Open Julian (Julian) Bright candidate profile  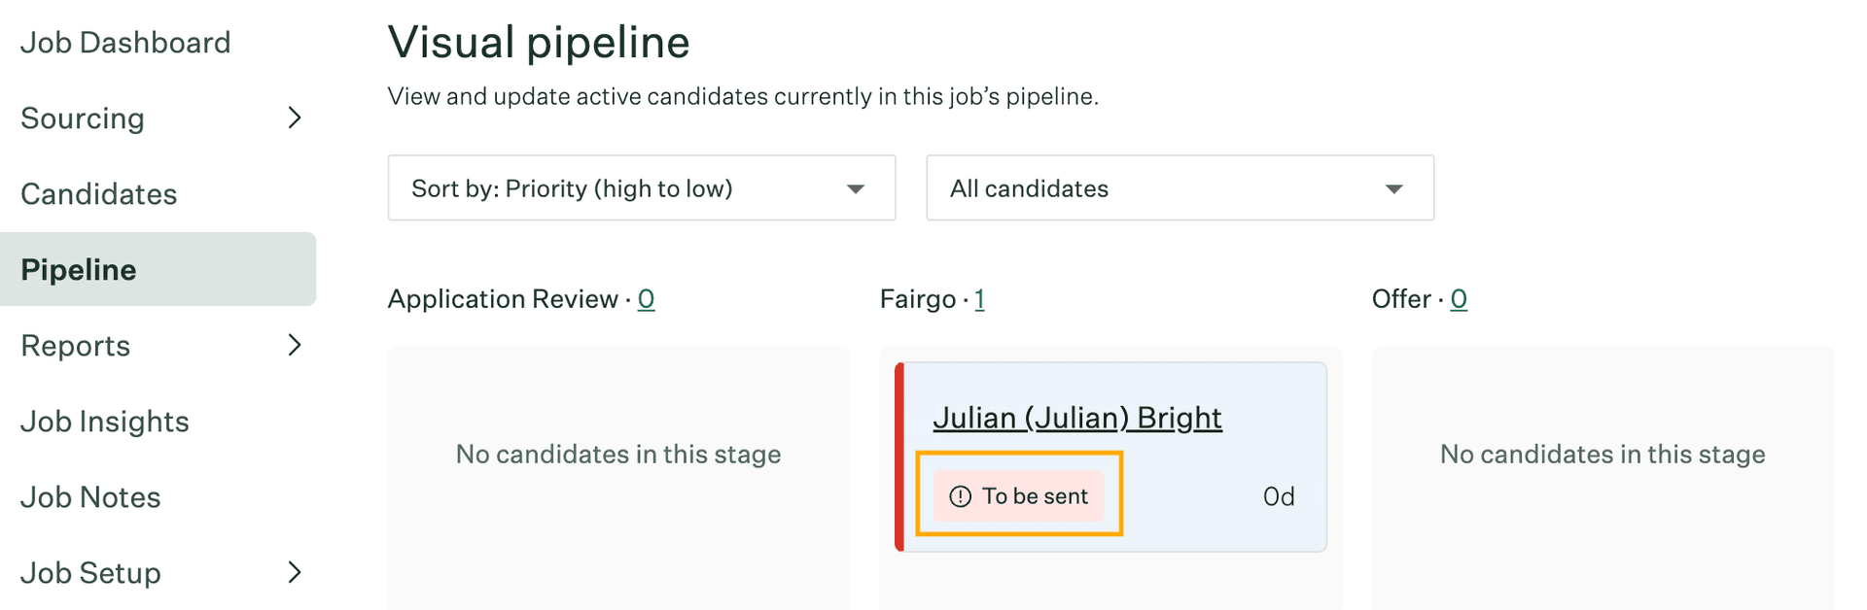(x=1076, y=418)
